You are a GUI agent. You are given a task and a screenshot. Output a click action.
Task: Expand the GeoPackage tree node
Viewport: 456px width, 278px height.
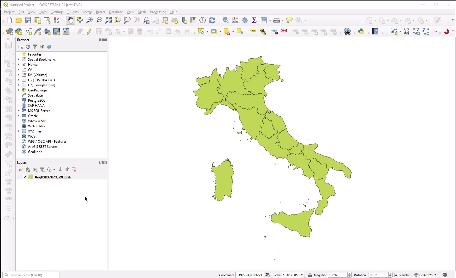[x=19, y=90]
